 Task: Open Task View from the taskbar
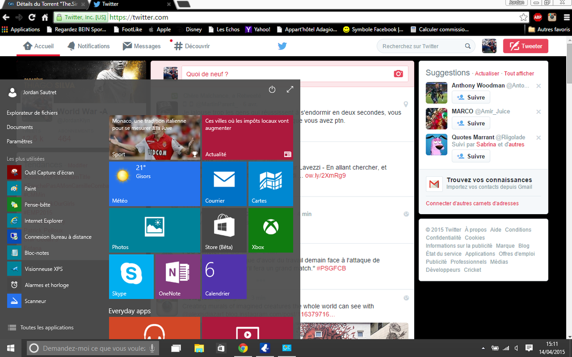[x=176, y=348]
